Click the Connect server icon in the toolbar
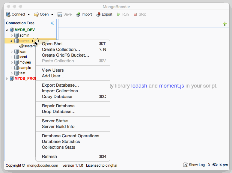This screenshot has width=232, height=173. coord(8,14)
